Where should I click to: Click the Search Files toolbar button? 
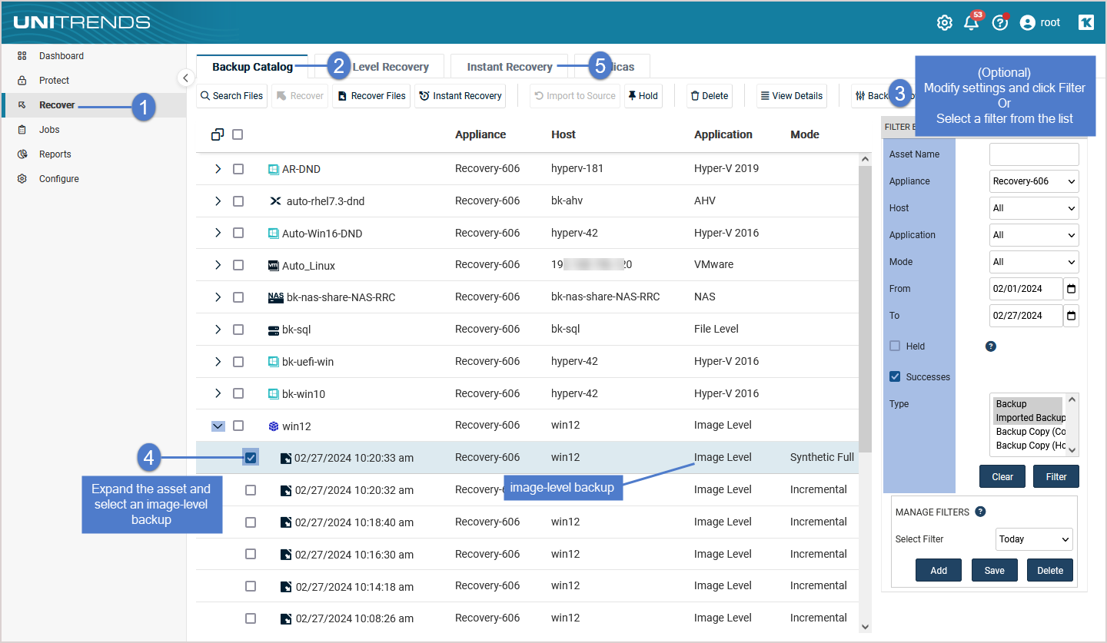click(232, 96)
